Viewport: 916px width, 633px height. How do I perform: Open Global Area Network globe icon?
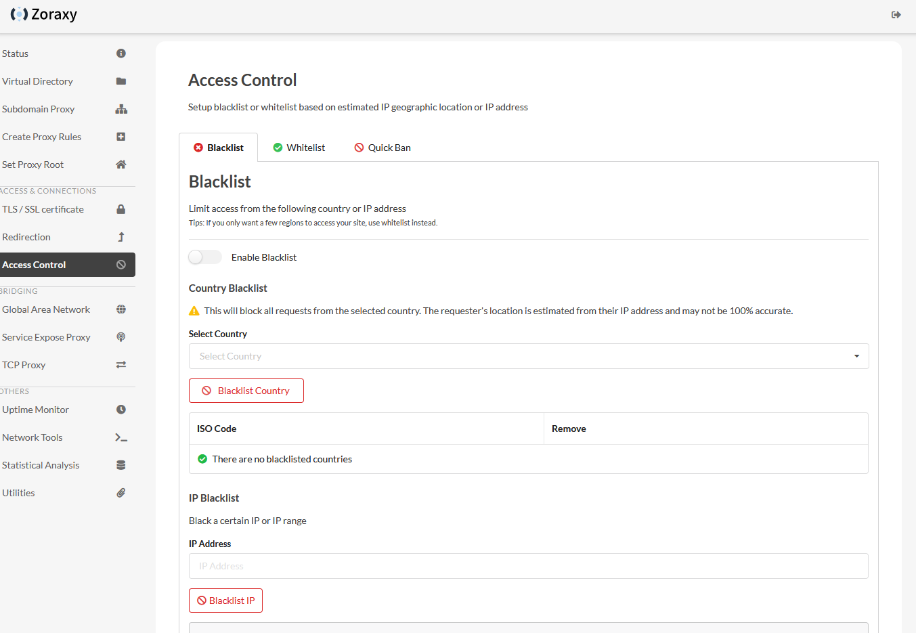coord(121,309)
